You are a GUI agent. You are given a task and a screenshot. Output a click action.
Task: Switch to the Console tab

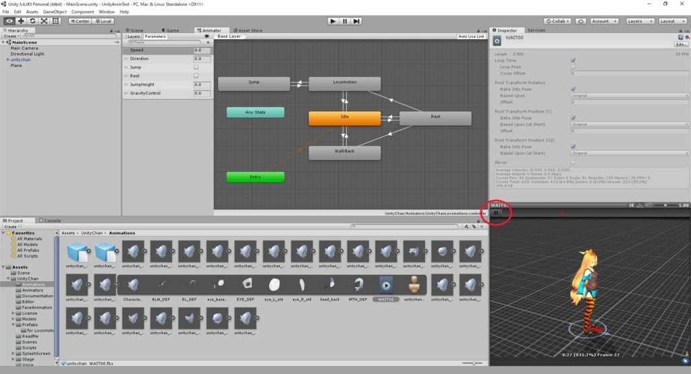click(x=50, y=220)
